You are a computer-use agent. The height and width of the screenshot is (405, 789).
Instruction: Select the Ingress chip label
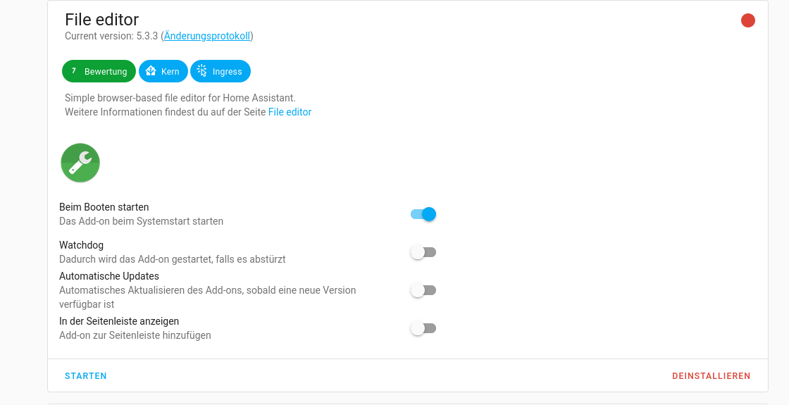coord(227,72)
